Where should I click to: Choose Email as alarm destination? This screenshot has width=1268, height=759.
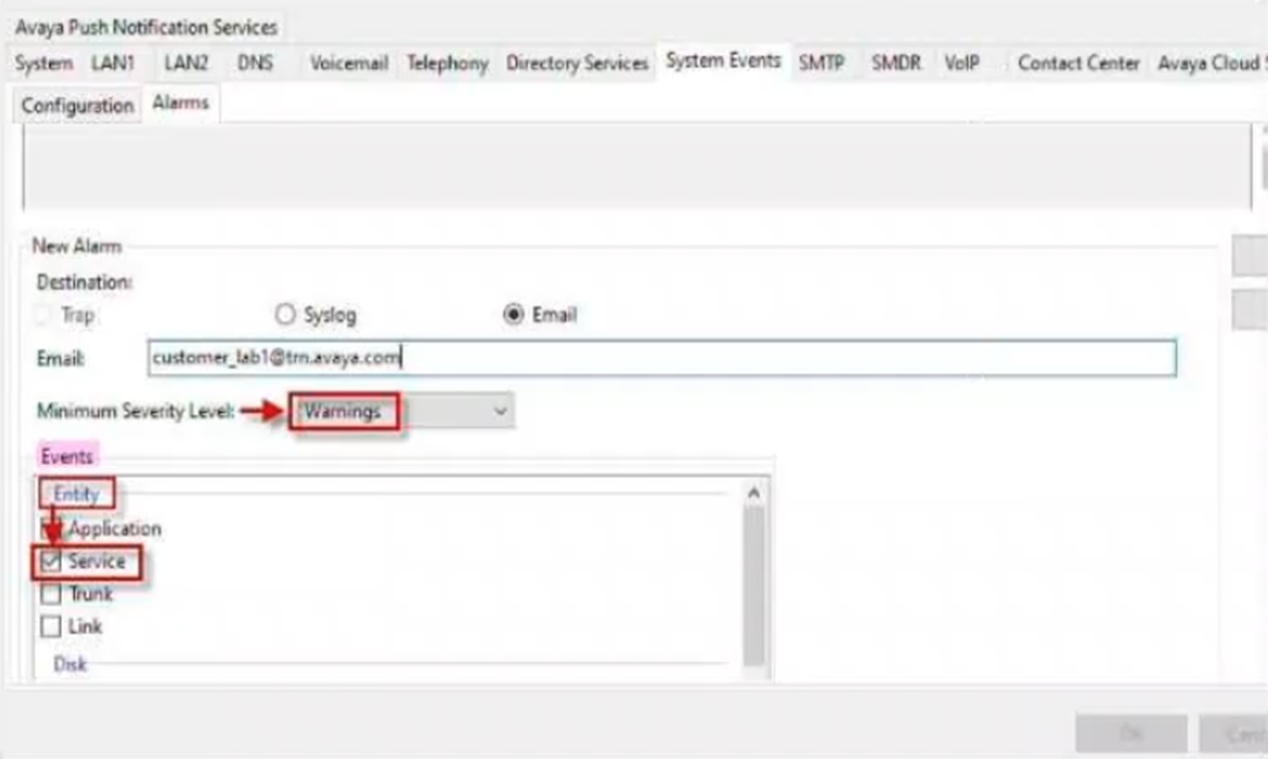tap(513, 315)
